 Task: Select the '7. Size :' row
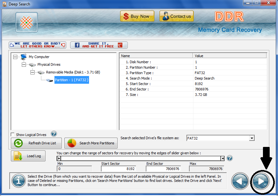[193, 95]
